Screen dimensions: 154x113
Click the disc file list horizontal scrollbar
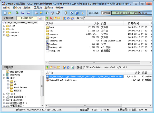[x=94, y=63]
